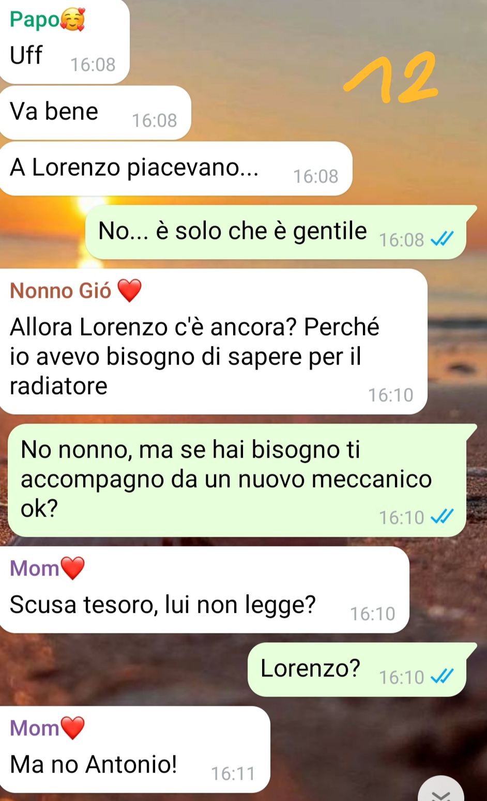Tap read ticks on the 'nuovo meccanico' message

443,517
